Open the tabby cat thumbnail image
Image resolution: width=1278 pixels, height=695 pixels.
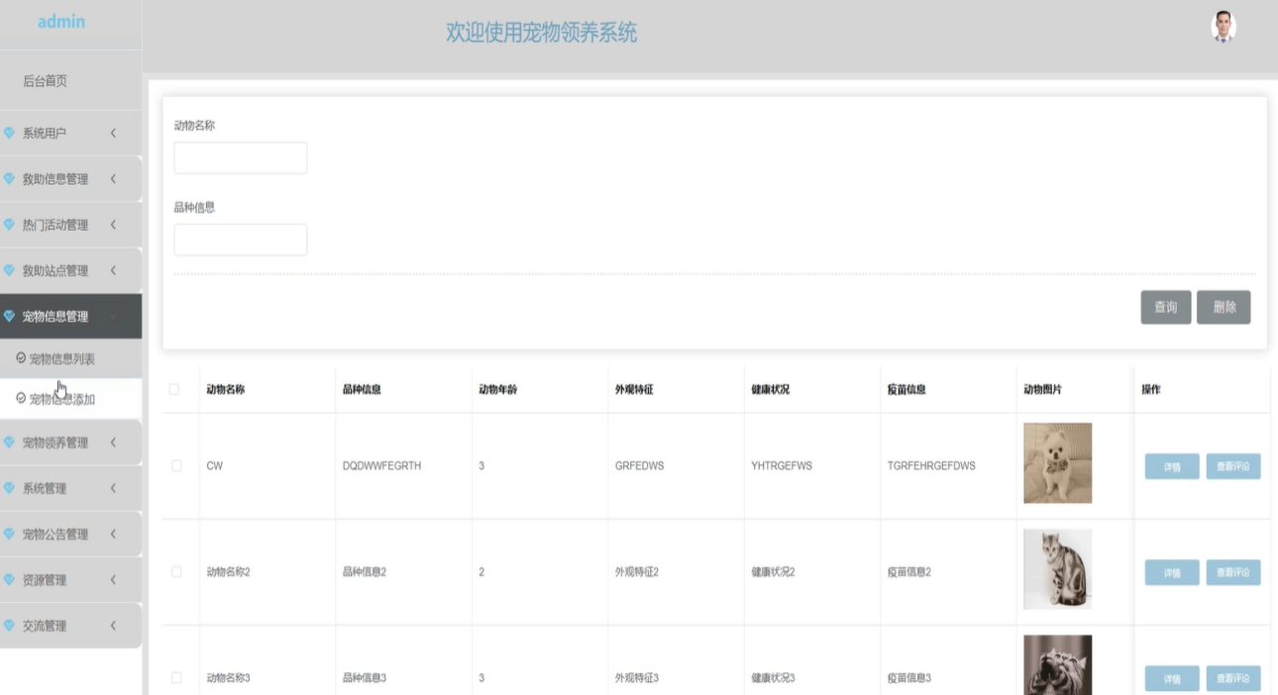click(1057, 569)
